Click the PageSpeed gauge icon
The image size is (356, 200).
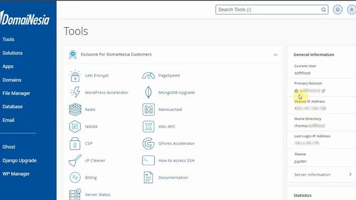(x=149, y=76)
